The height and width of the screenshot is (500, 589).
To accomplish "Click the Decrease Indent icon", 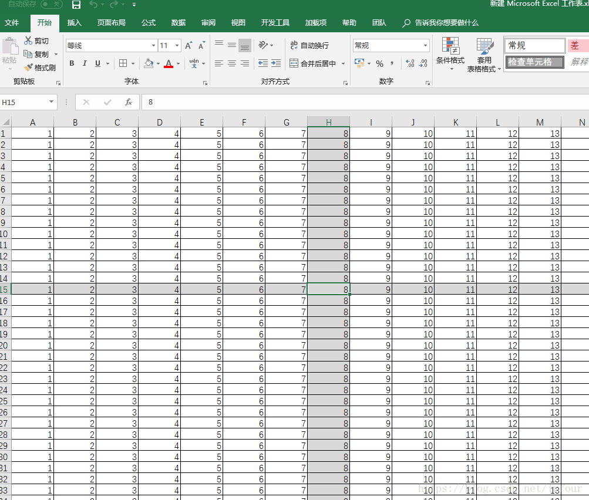I will 263,63.
